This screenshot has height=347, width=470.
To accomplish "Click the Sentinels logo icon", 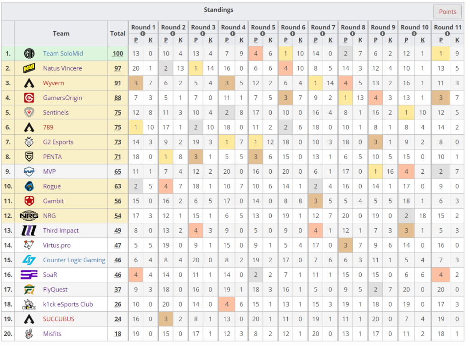I will 29,113.
